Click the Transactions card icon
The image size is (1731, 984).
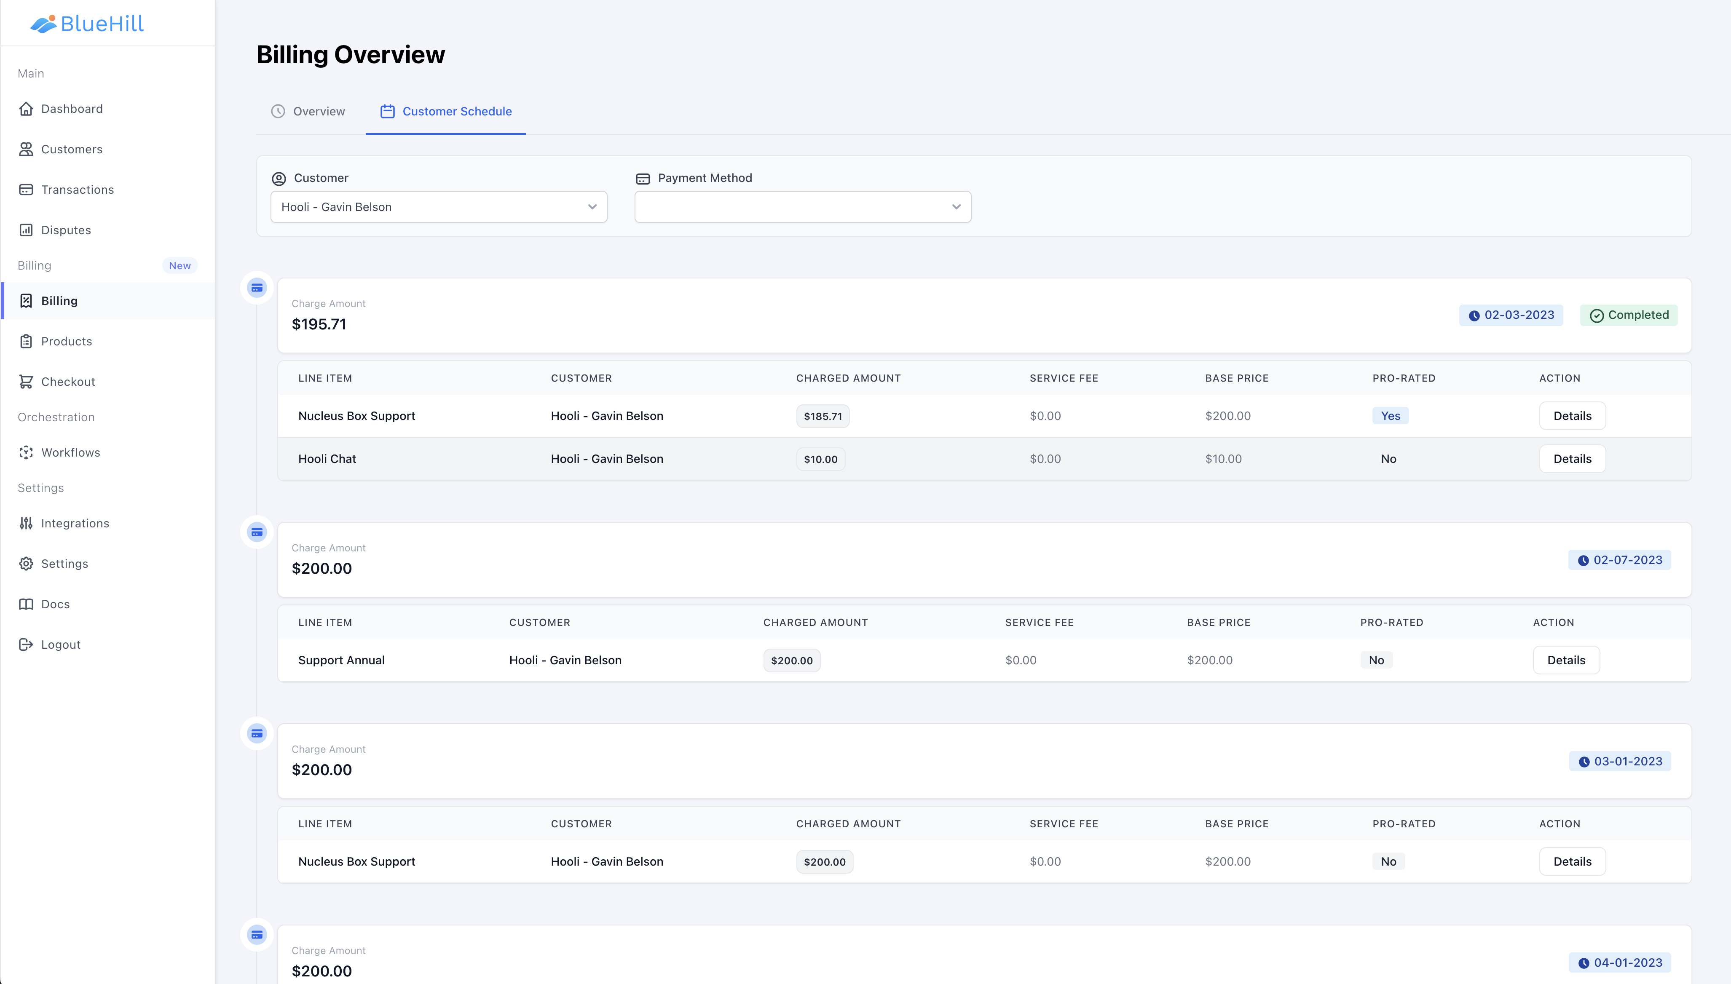point(26,190)
